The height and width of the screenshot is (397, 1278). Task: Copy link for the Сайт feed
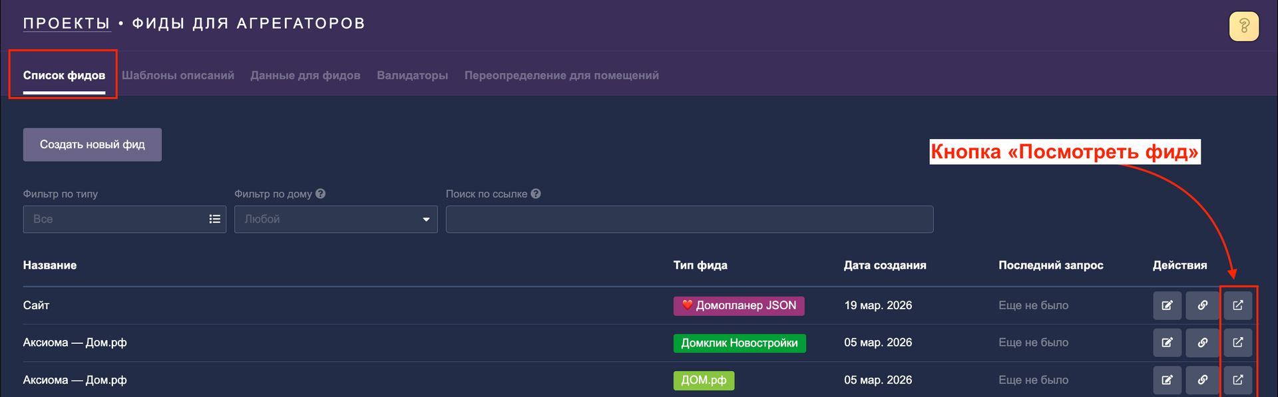click(x=1202, y=306)
